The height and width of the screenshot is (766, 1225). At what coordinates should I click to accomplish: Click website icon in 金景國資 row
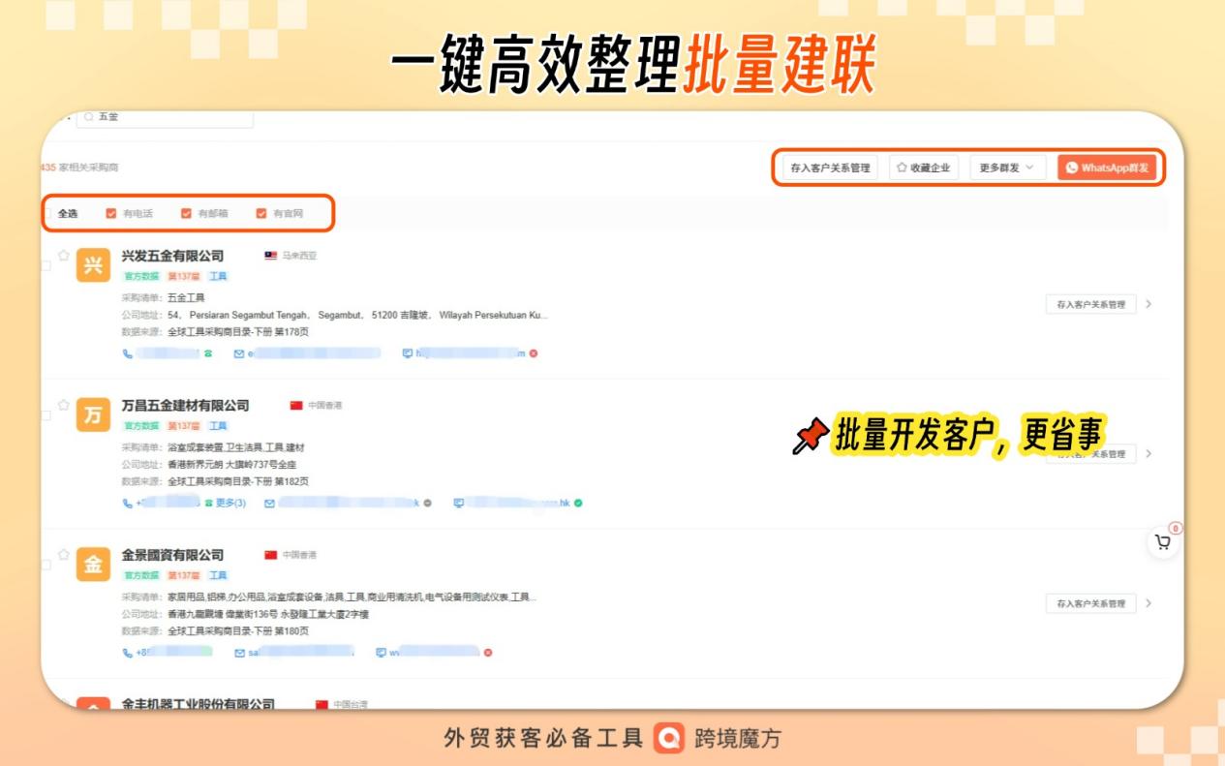[381, 653]
